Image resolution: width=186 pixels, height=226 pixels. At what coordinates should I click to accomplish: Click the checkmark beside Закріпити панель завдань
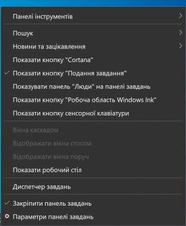coord(7,203)
